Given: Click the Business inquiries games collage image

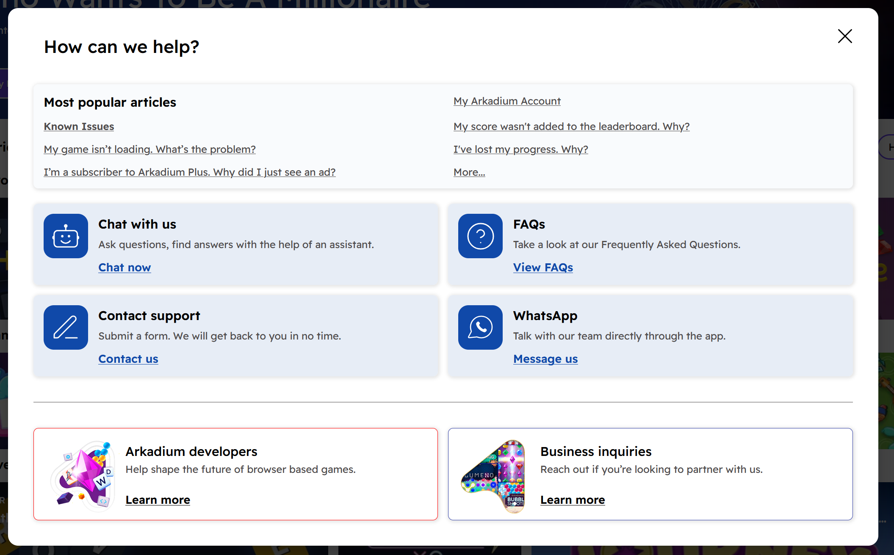Looking at the screenshot, I should pyautogui.click(x=494, y=476).
